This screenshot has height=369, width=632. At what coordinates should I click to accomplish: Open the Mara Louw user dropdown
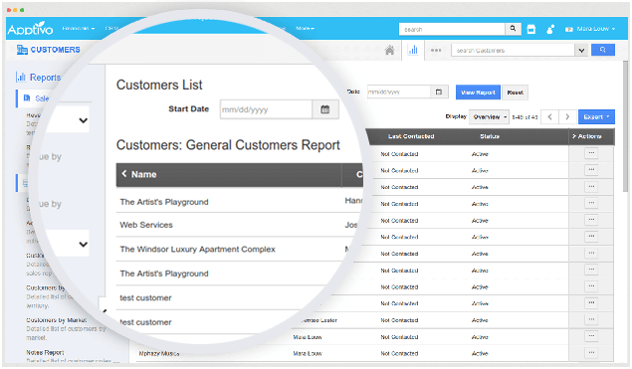(590, 29)
